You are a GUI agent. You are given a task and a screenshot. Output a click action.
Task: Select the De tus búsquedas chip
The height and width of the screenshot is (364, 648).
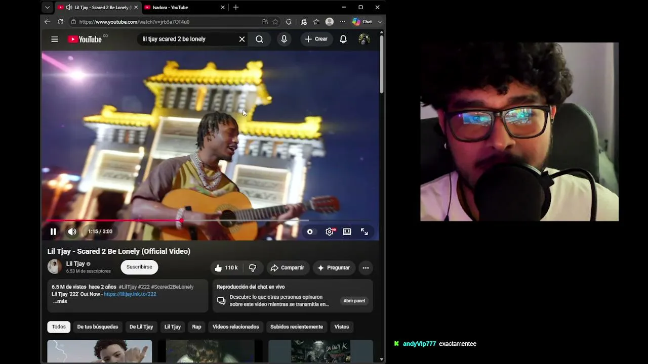(x=98, y=327)
